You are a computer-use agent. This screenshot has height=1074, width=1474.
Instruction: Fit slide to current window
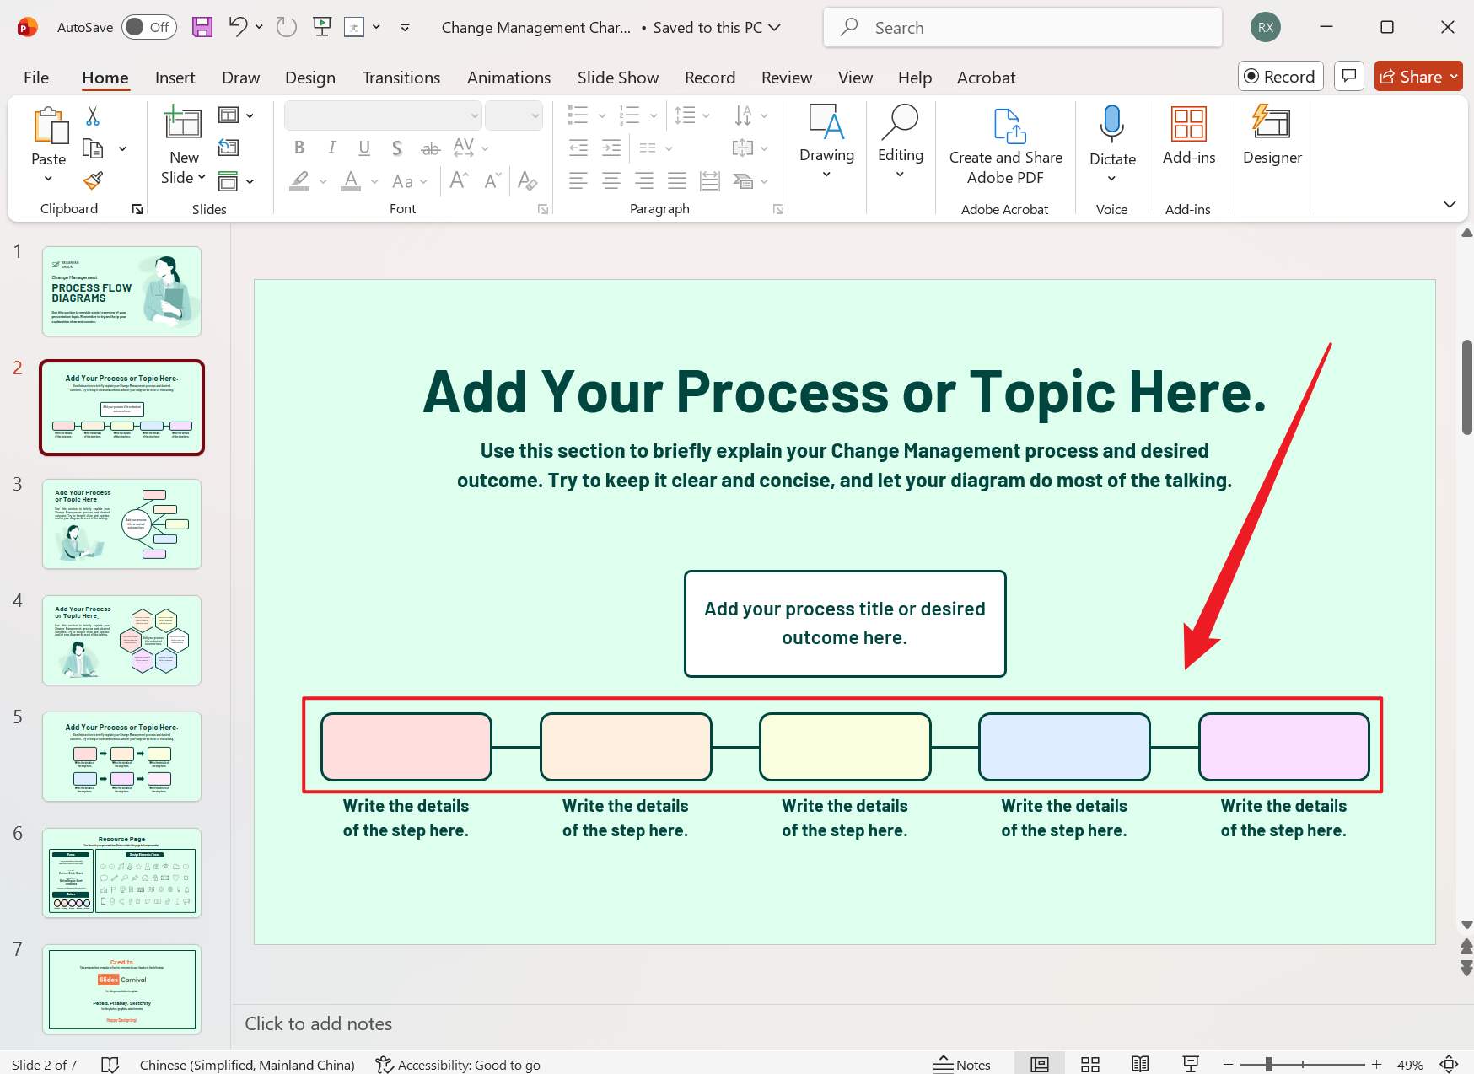[x=1449, y=1065]
